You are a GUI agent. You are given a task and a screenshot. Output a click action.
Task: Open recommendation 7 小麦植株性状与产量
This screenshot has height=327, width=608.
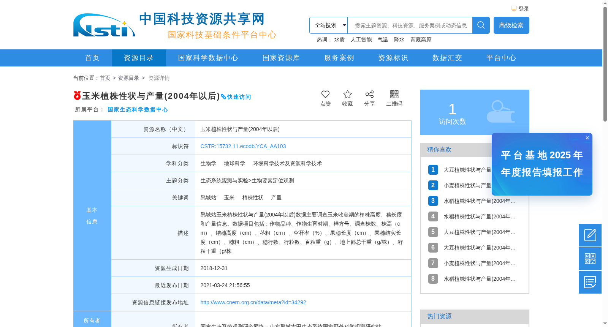(x=480, y=263)
